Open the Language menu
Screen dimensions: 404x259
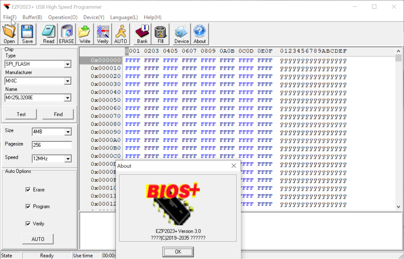124,17
